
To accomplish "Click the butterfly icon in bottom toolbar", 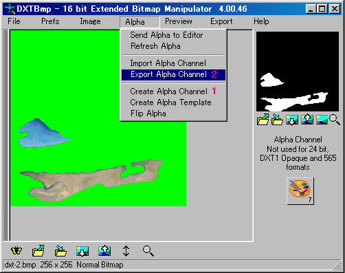I will [16, 250].
